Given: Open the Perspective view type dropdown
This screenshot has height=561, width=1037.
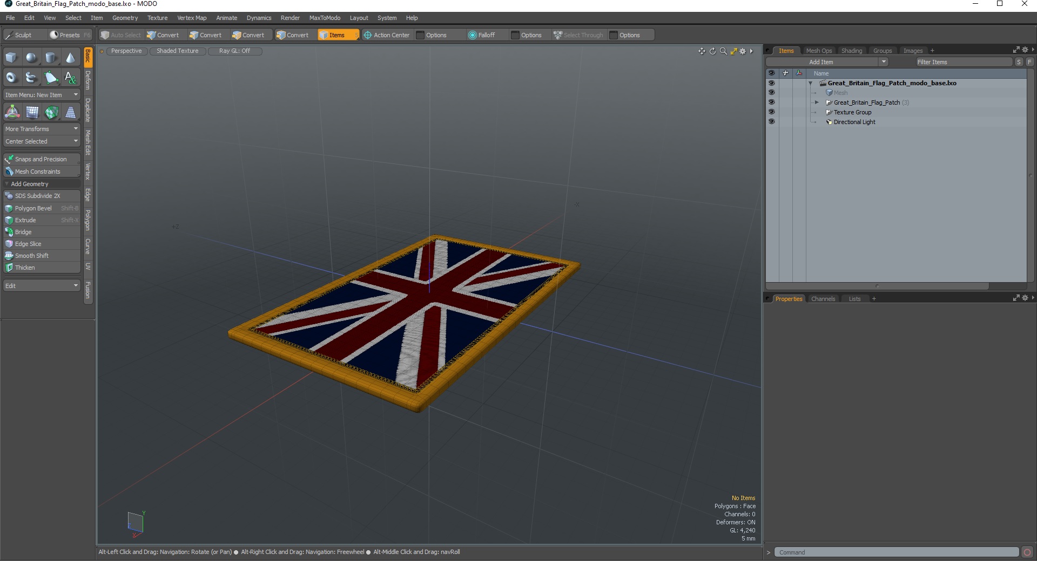Looking at the screenshot, I should click(x=126, y=51).
